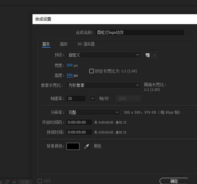Click the 高度 value 500
197x184 pixels.
pyautogui.click(x=69, y=75)
